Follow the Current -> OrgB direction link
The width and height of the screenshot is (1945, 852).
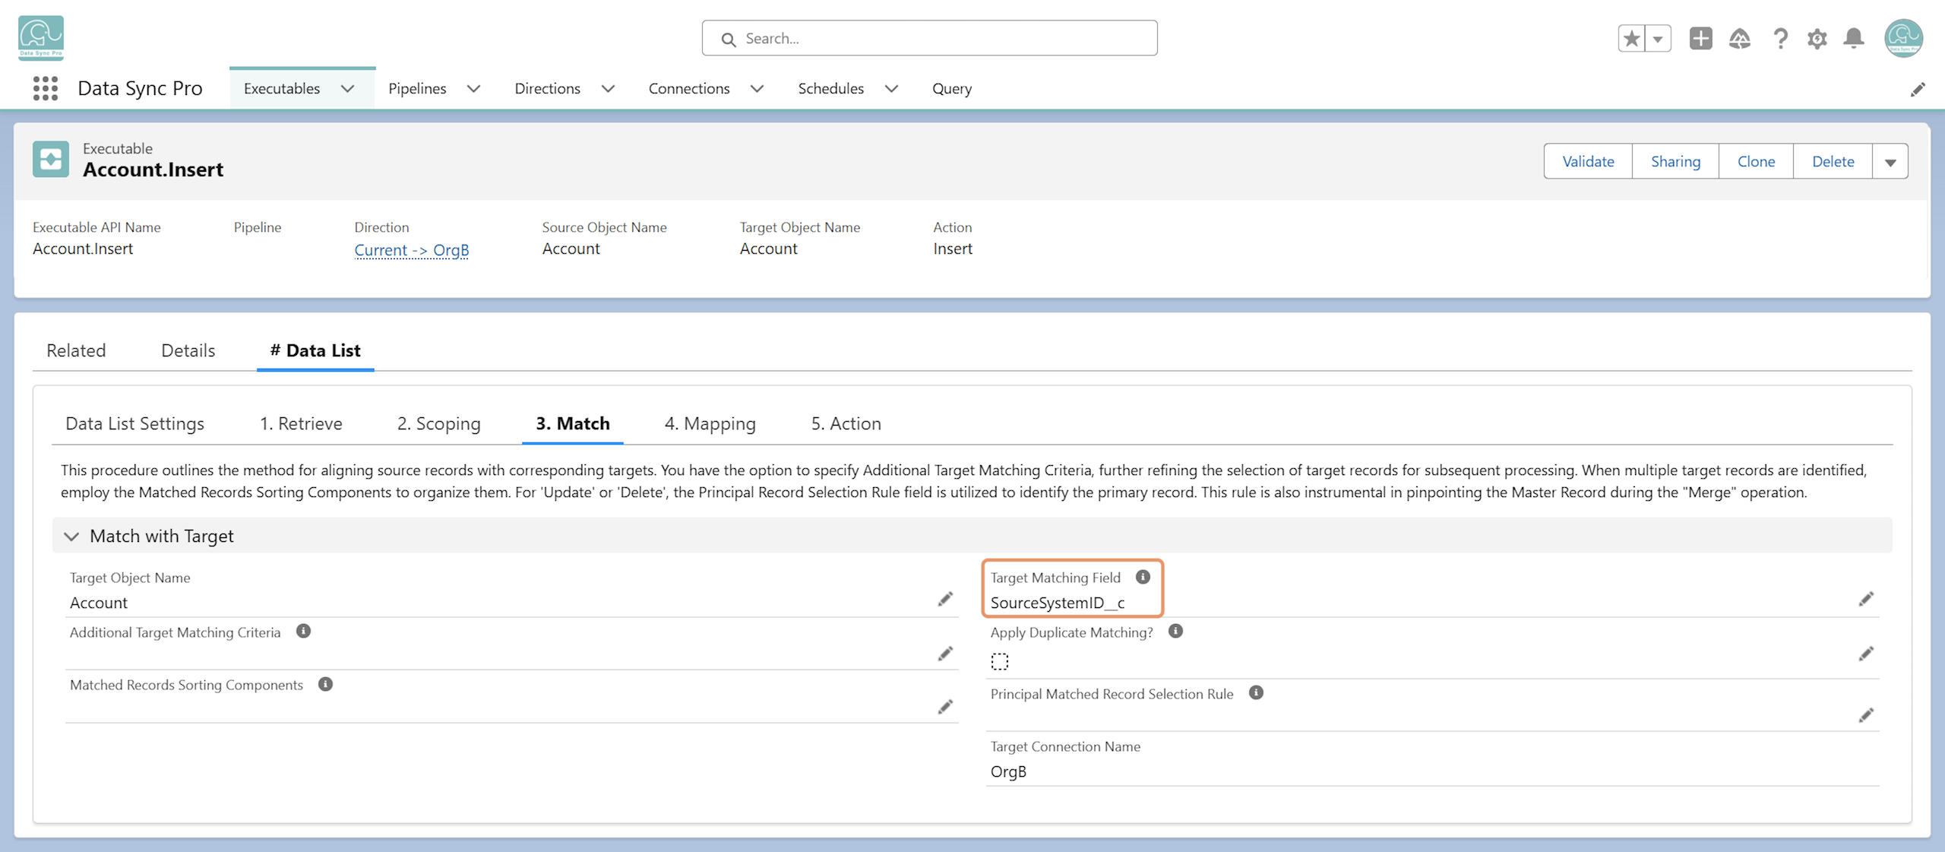click(x=411, y=249)
